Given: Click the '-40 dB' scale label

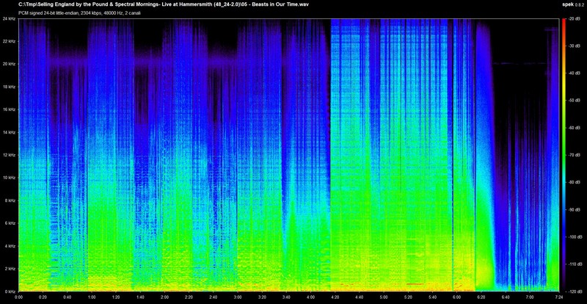Looking at the screenshot, I should point(573,73).
